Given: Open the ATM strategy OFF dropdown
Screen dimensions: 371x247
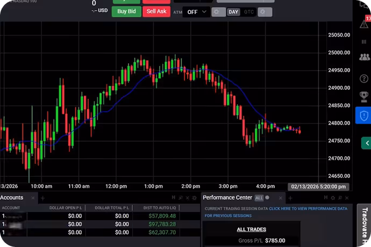Looking at the screenshot, I should 196,12.
